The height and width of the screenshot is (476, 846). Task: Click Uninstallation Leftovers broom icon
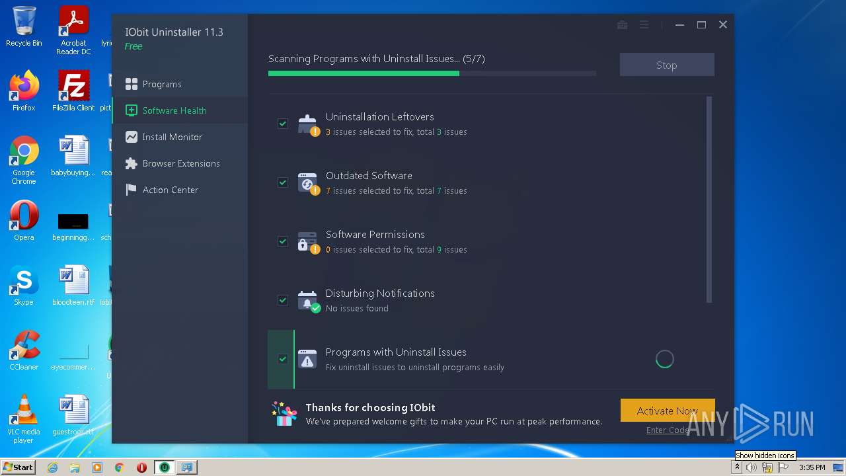[308, 124]
